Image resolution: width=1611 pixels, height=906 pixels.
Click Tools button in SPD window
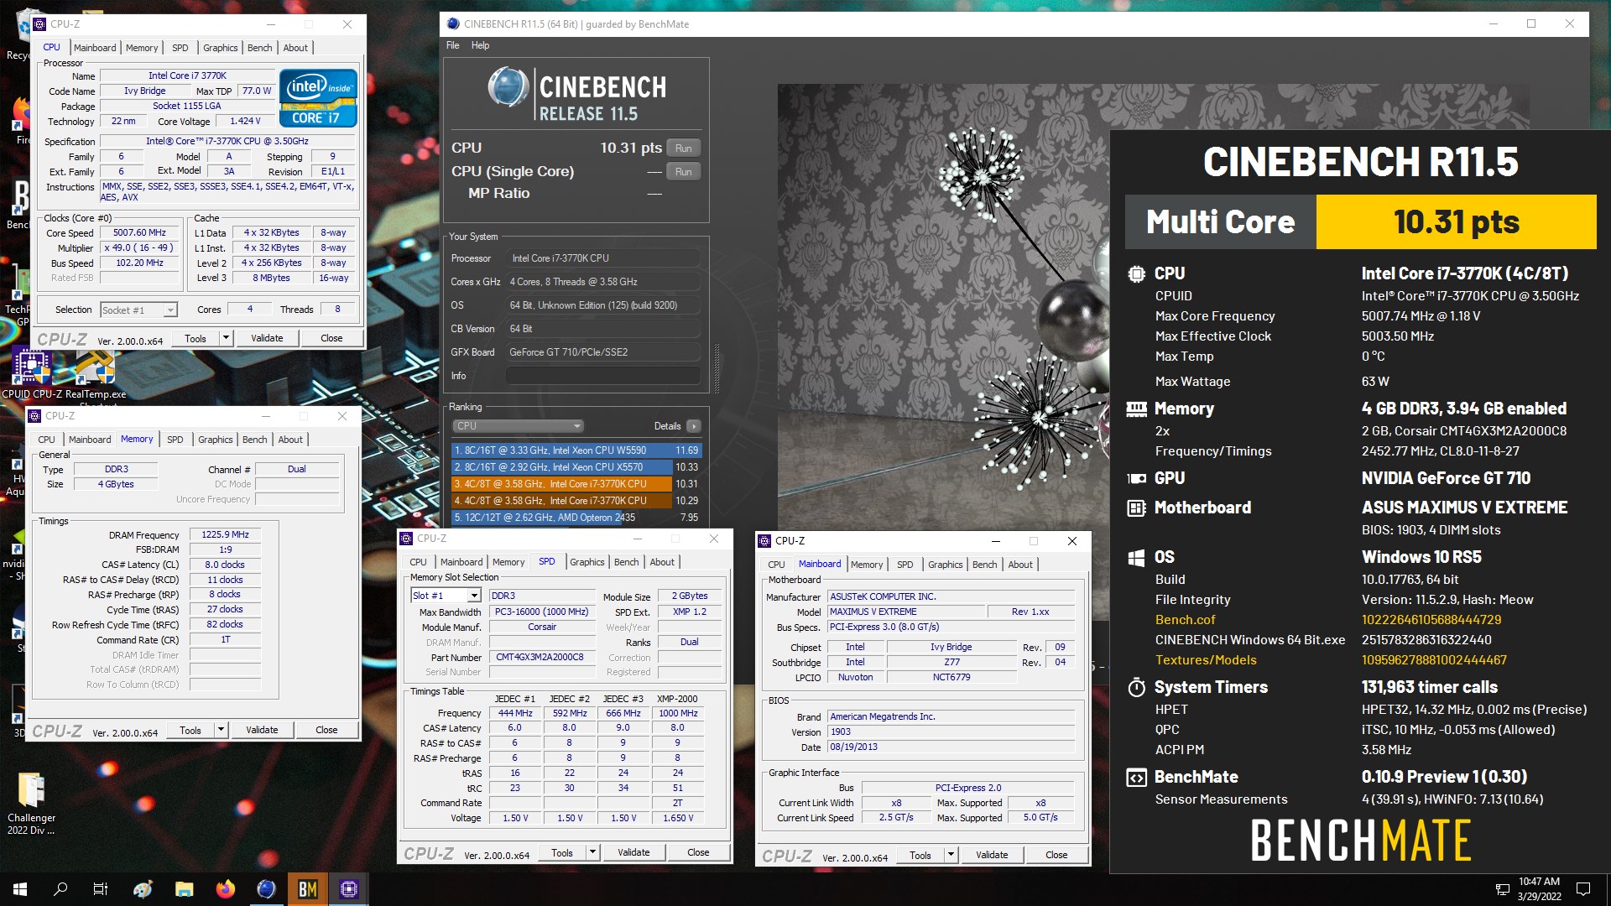coord(562,852)
